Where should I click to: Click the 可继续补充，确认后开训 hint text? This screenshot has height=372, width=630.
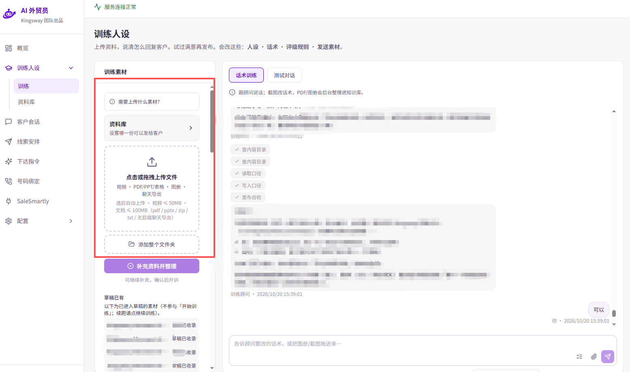[x=152, y=280]
